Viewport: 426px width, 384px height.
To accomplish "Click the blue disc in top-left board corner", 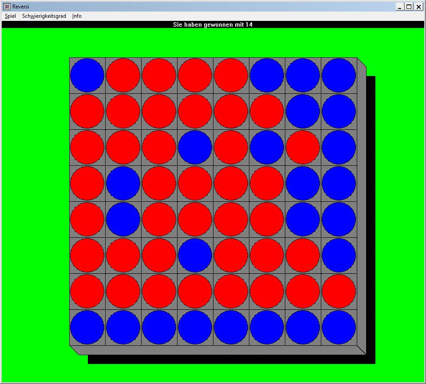I will point(87,75).
